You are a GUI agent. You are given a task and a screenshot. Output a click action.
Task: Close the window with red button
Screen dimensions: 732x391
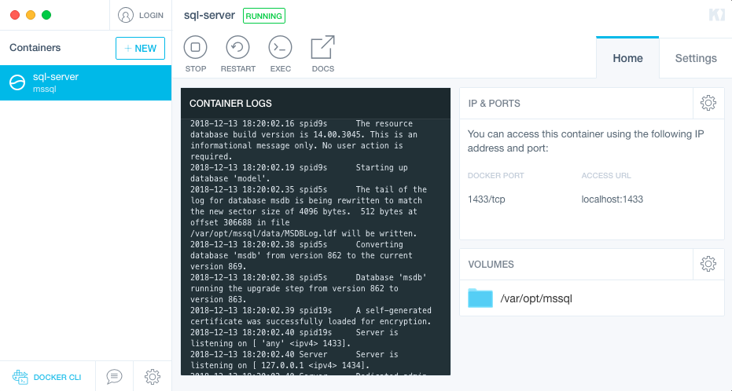tap(15, 15)
